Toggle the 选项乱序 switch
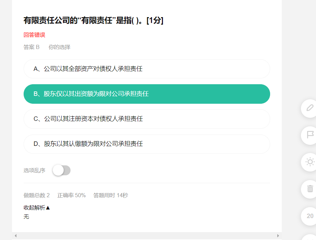Viewport: 316px width, 240px height. tap(62, 170)
